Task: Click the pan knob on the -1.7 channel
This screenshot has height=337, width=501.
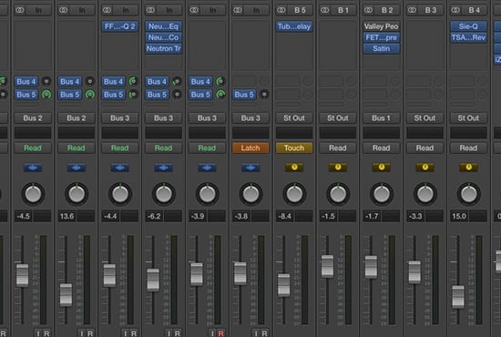Action: (381, 194)
